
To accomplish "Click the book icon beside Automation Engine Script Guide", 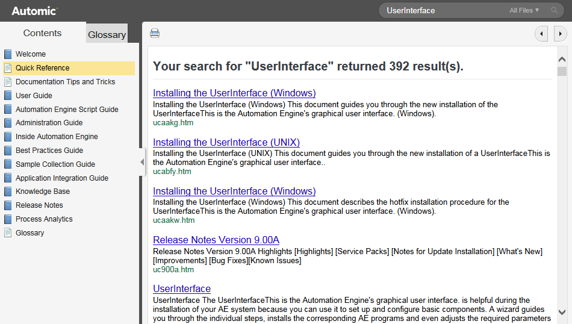I will tap(8, 110).
